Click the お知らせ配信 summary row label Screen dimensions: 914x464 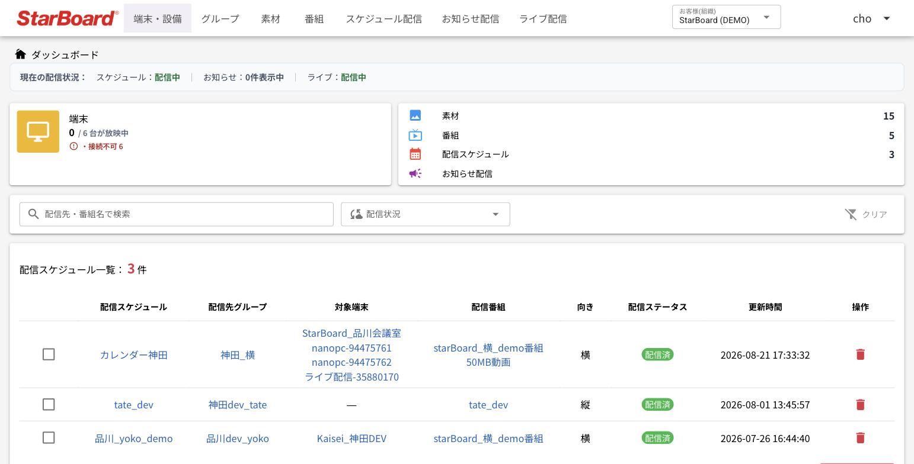coord(467,173)
